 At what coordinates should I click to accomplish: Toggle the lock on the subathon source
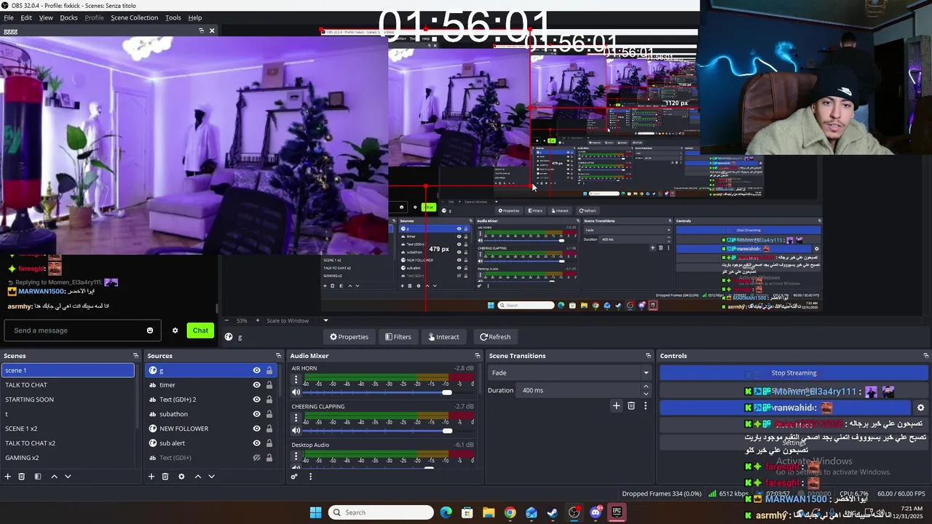269,414
